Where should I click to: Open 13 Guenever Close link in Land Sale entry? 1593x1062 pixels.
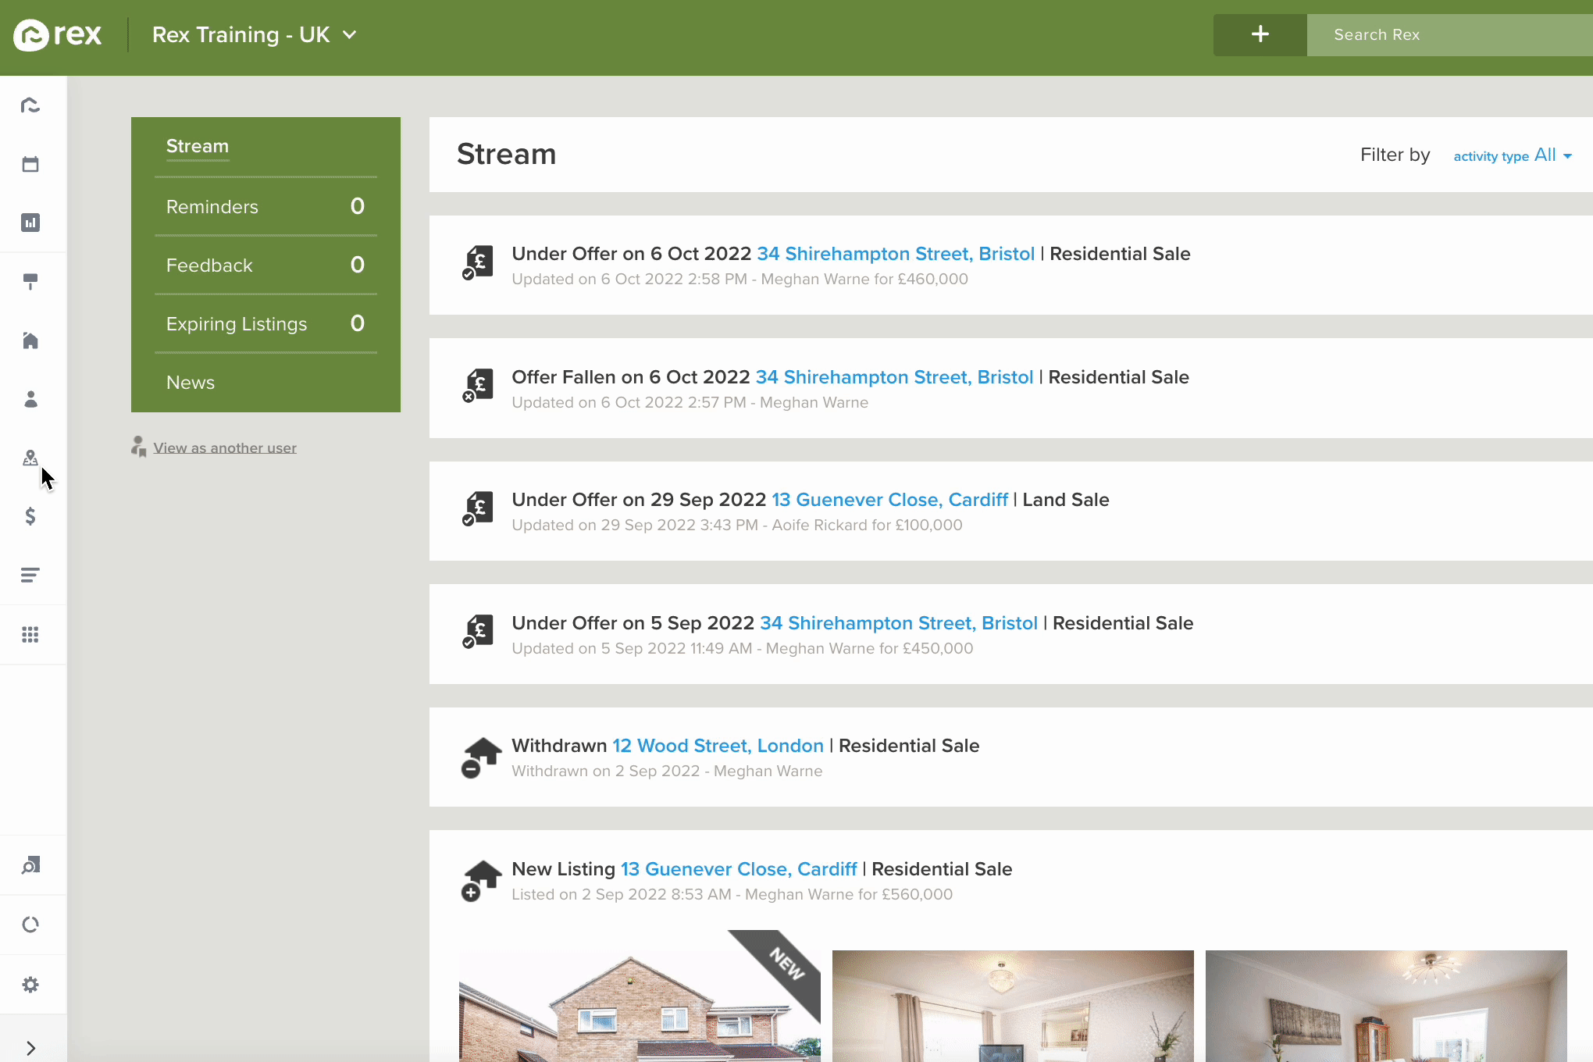tap(890, 500)
